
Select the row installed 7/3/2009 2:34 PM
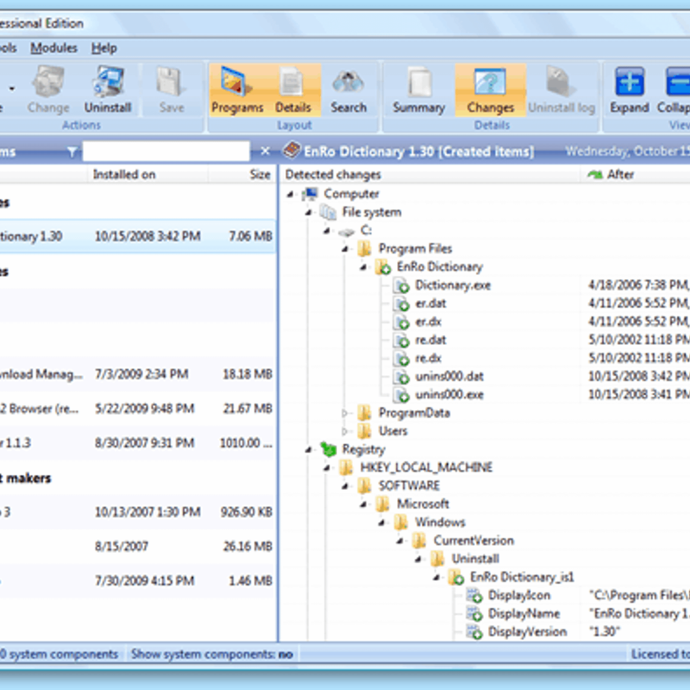(138, 374)
